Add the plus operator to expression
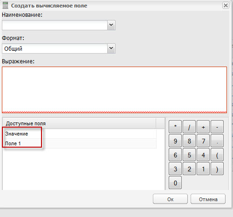 point(203,127)
